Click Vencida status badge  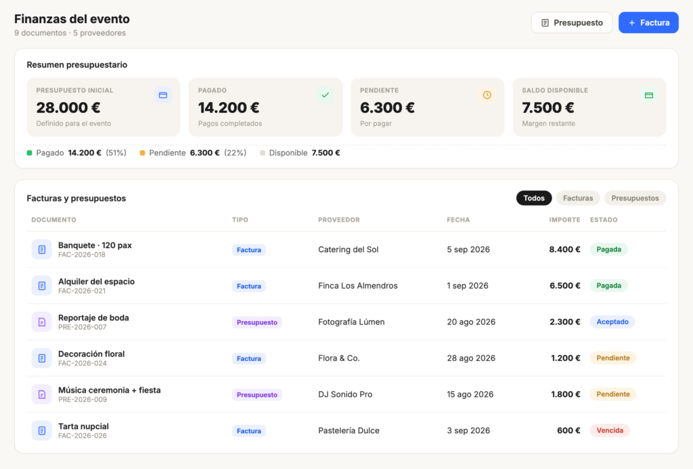tap(610, 430)
